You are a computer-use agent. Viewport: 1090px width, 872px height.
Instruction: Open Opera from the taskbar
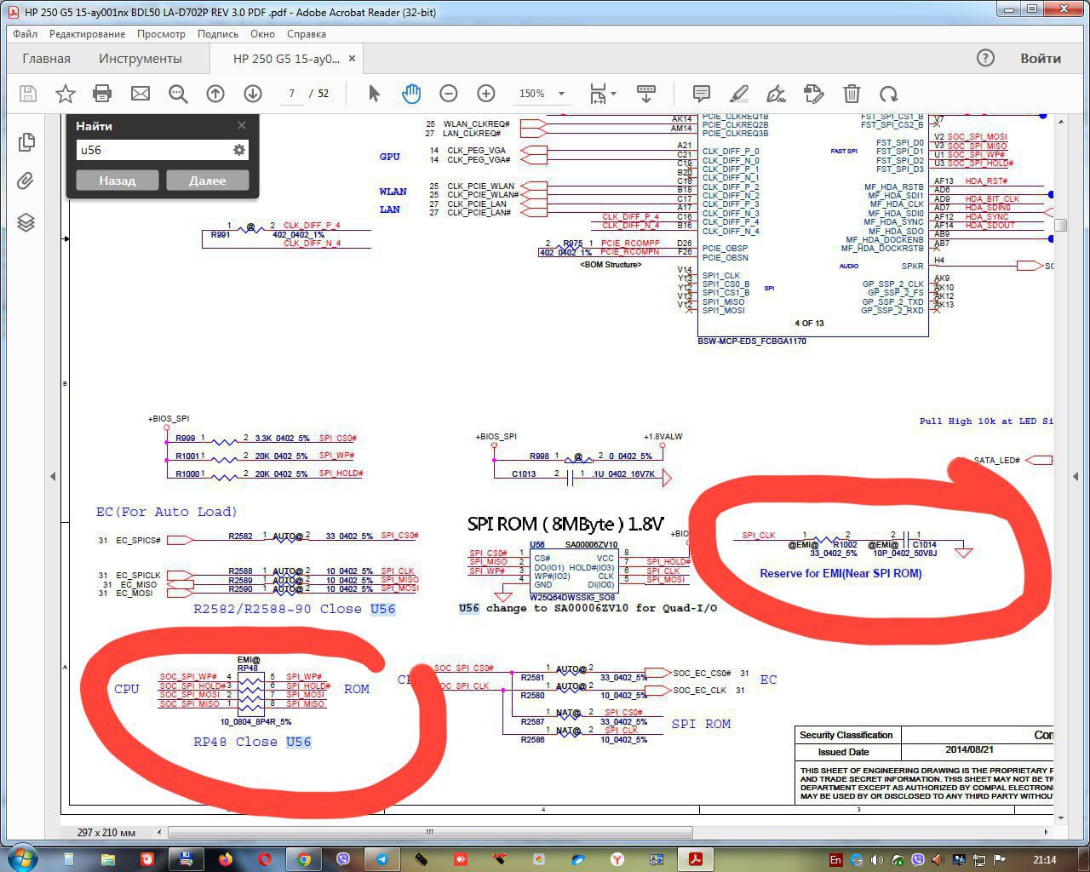coord(265,859)
